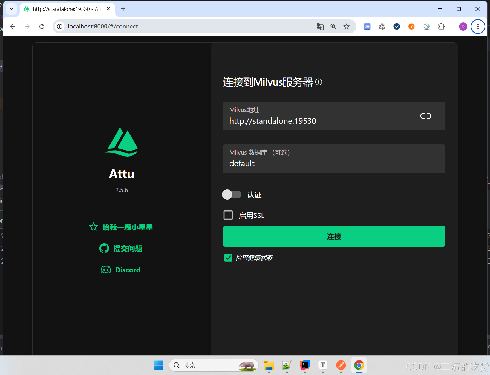Toggle the 认证 authentication switch
Viewport: 490px width, 375px height.
point(232,194)
